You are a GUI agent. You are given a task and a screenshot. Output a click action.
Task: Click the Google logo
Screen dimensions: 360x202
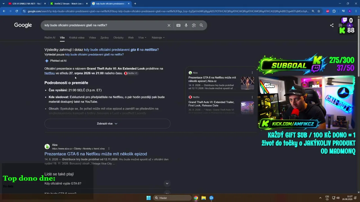[x=23, y=25]
